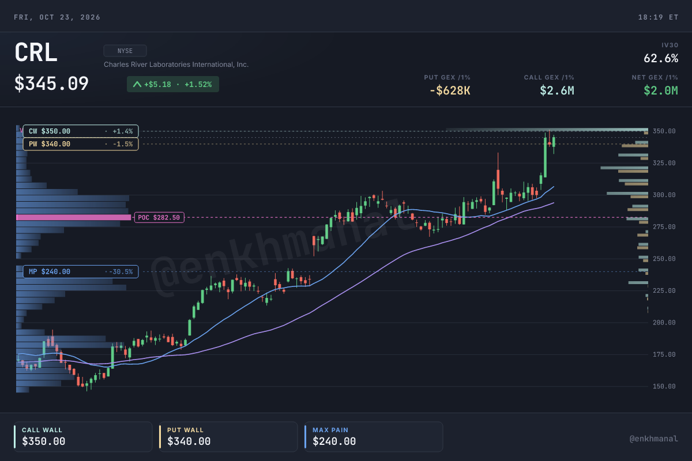Image resolution: width=692 pixels, height=461 pixels.
Task: Select the NYSE exchange badge
Action: point(125,51)
